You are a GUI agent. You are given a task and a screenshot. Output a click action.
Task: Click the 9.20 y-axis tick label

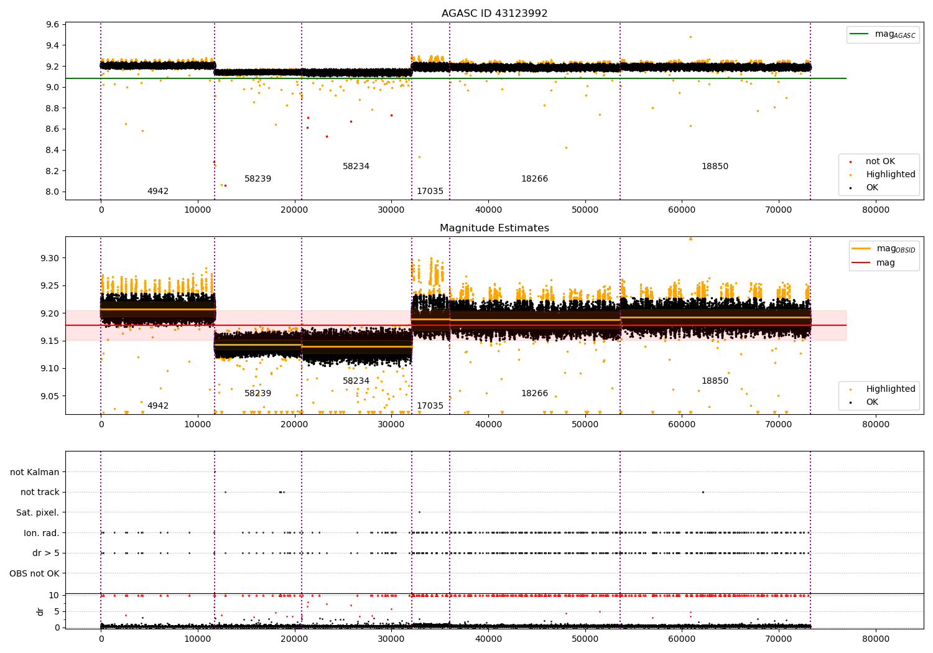point(50,314)
